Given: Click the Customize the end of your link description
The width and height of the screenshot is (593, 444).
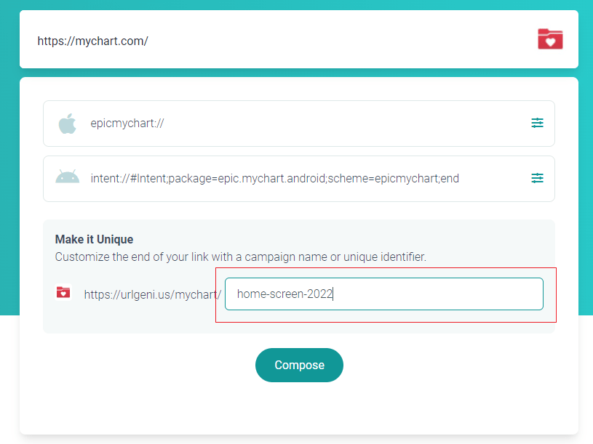Looking at the screenshot, I should click(241, 257).
